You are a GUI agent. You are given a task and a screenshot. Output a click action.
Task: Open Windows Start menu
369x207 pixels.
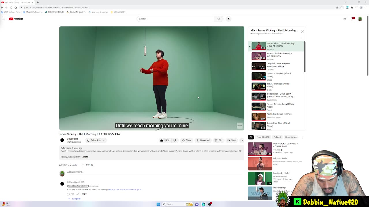coord(158,204)
